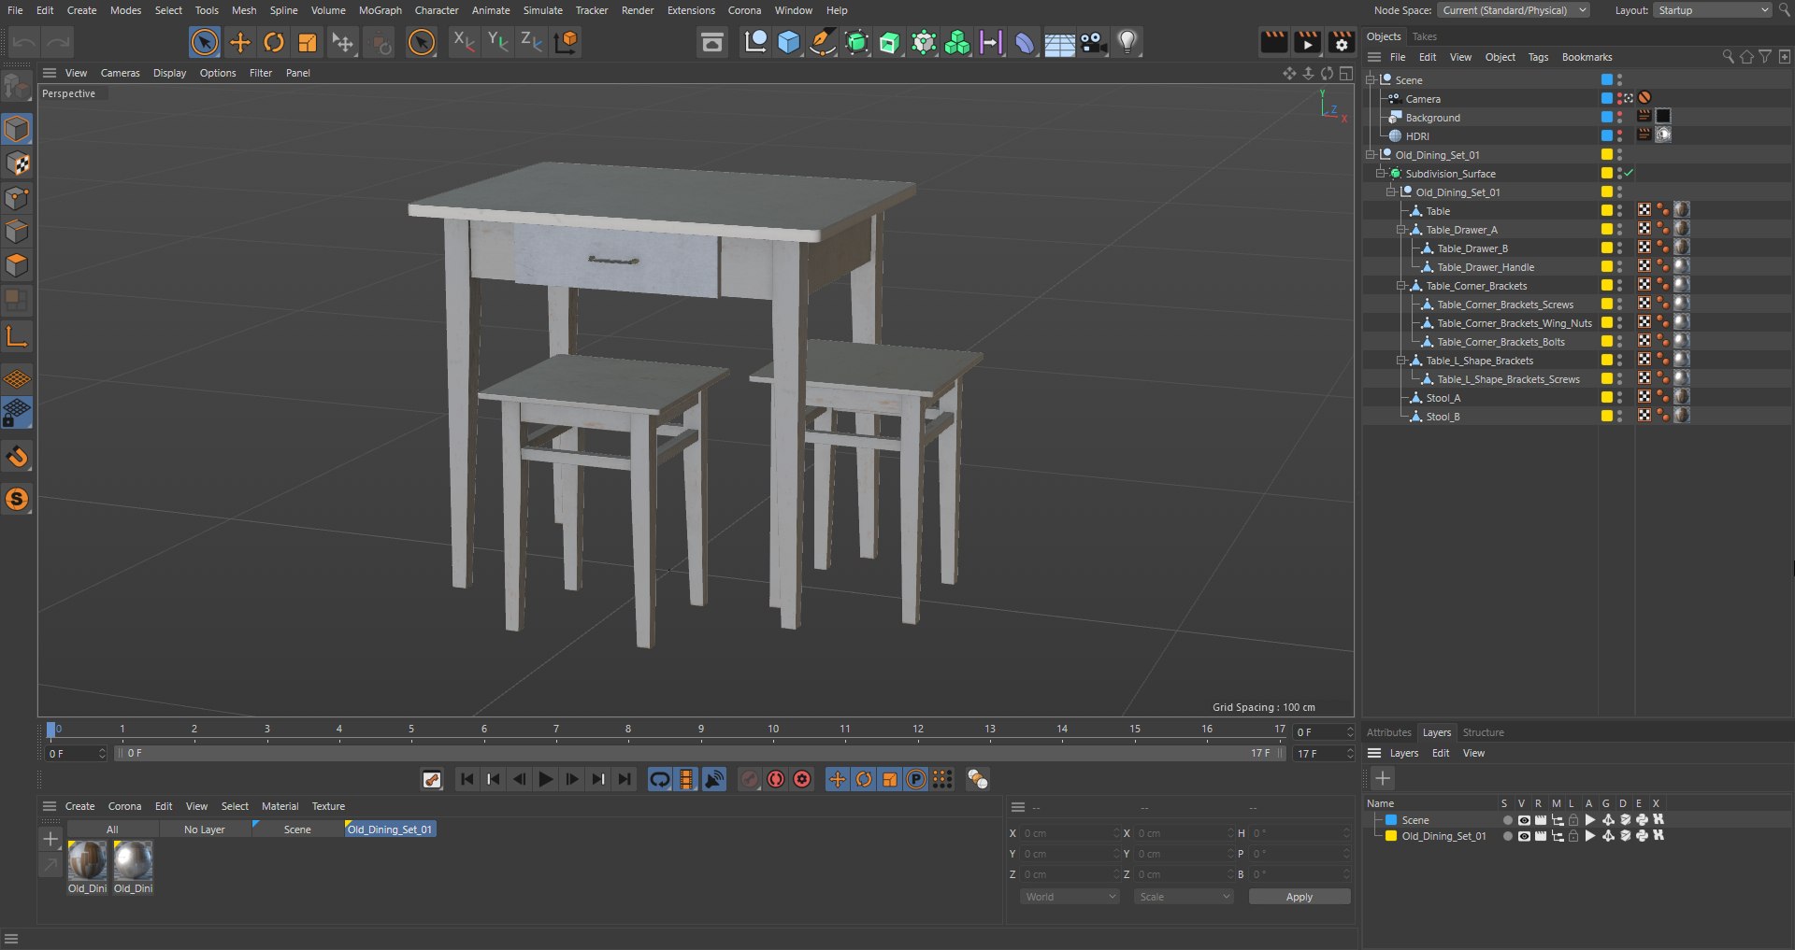This screenshot has height=950, width=1795.
Task: Click the Redo arrow icon
Action: [x=58, y=42]
